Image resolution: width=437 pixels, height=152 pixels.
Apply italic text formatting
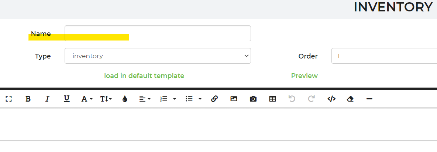point(47,99)
